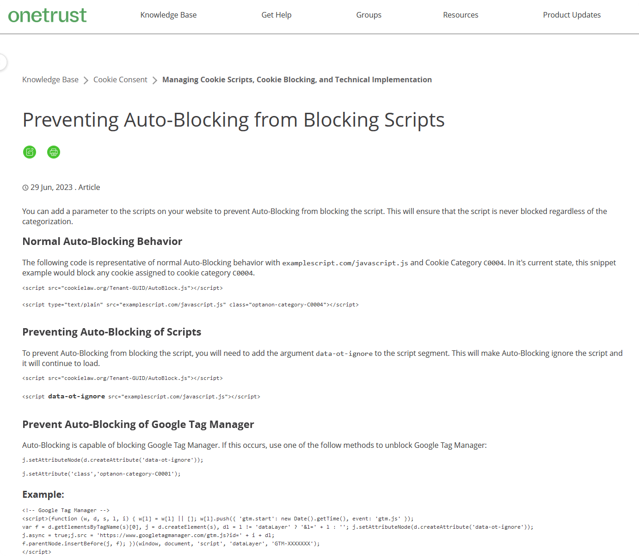The image size is (639, 556).
Task: Open Managing Cookie Scripts breadcrumb link
Action: [x=297, y=79]
